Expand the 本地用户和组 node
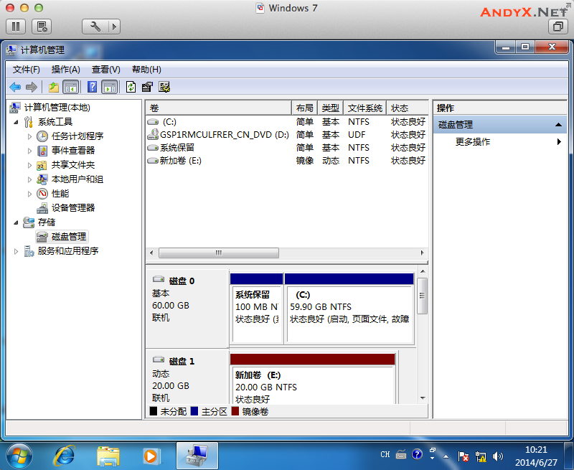Screen dimensions: 574x470 click(x=29, y=179)
